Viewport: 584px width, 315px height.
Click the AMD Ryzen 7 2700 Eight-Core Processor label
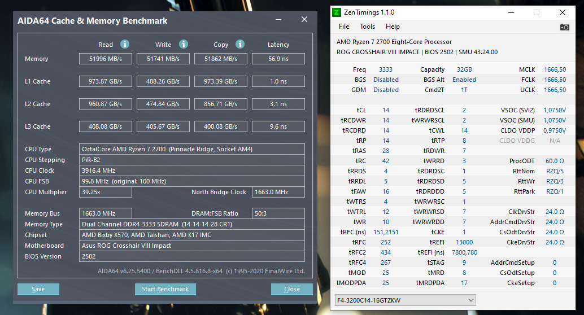[394, 42]
